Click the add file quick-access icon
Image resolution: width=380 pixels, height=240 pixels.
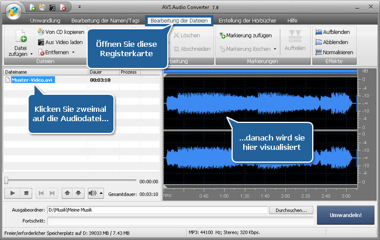[33, 7]
